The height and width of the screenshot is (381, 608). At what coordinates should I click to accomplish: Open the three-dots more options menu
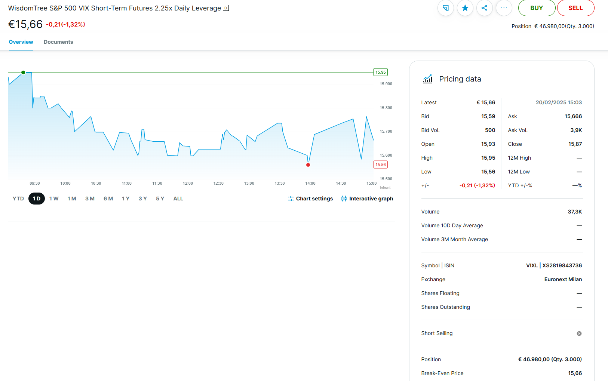point(504,8)
